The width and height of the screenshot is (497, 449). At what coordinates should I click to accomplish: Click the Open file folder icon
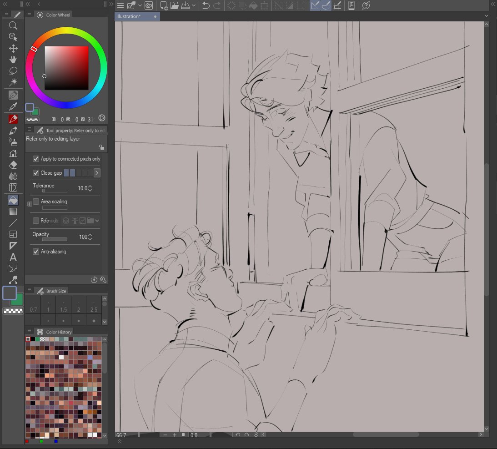coord(174,5)
